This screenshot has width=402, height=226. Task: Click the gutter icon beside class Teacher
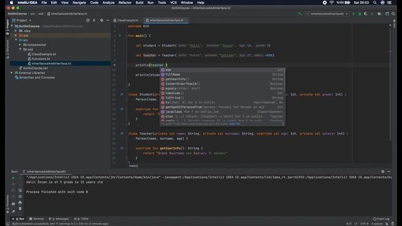122,134
